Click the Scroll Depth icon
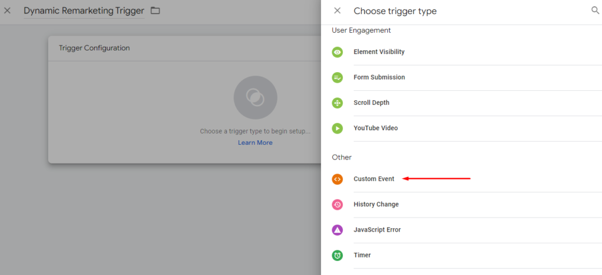This screenshot has width=602, height=275. [337, 103]
